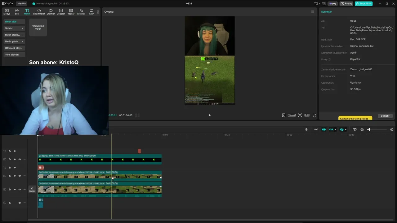Click the full-frame scan icon in the player
The height and width of the screenshot is (223, 397).
pyautogui.click(x=300, y=115)
